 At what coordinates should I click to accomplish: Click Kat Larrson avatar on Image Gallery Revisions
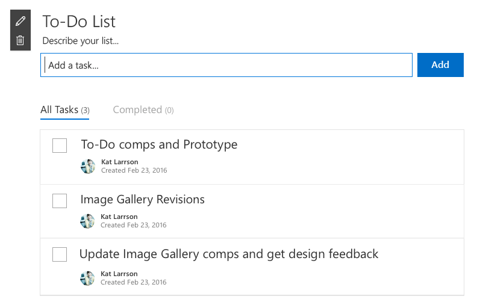pos(88,221)
